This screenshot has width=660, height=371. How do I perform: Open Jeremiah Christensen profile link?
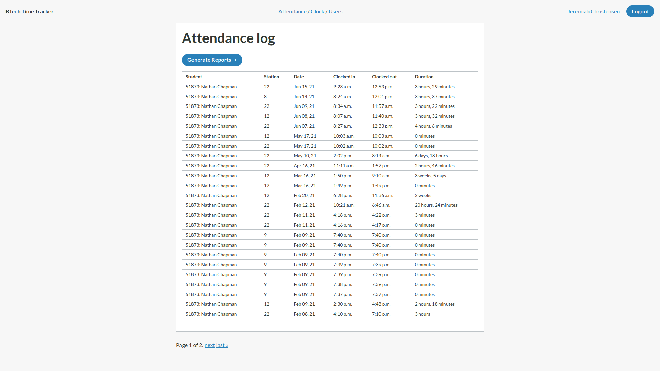pos(593,12)
